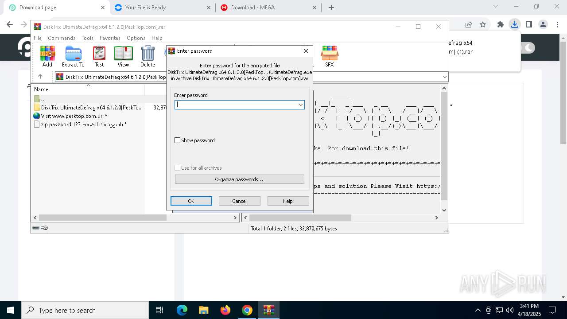Open the Chrome profile avatar icon
Screen dimensions: 567x319
coord(543,24)
